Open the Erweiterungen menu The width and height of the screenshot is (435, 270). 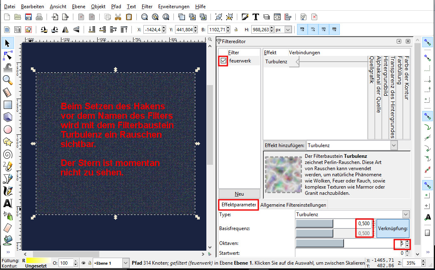[x=174, y=6]
